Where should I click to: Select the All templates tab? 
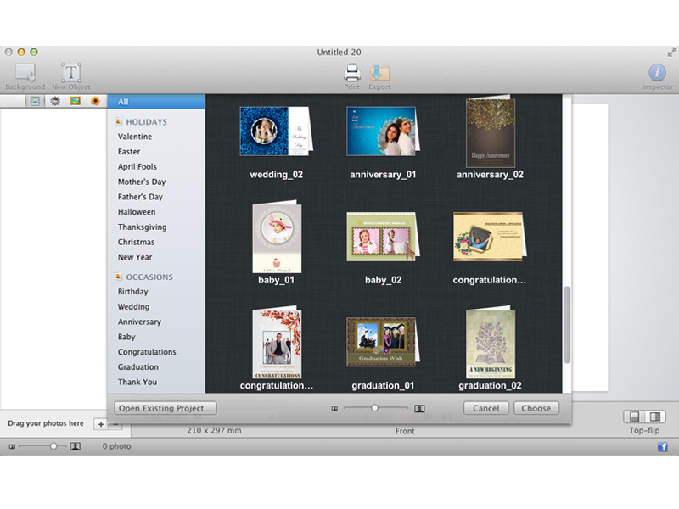(155, 101)
